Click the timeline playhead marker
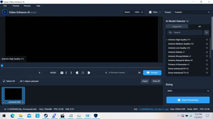Image resolution: width=213 pixels, height=119 pixels. (2, 66)
